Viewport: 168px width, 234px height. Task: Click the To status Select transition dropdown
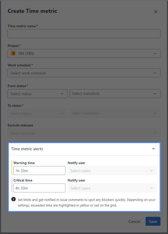pyautogui.click(x=115, y=113)
